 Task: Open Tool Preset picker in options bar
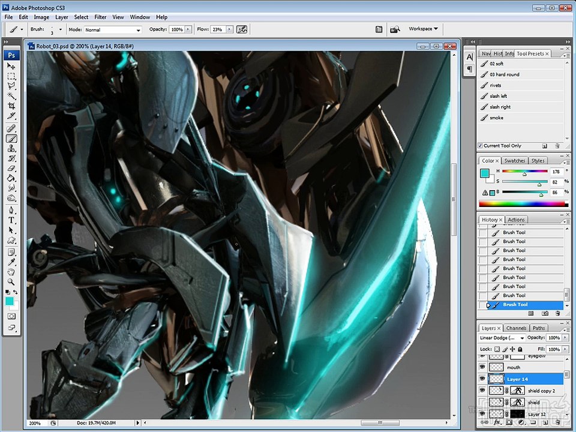pyautogui.click(x=16, y=29)
